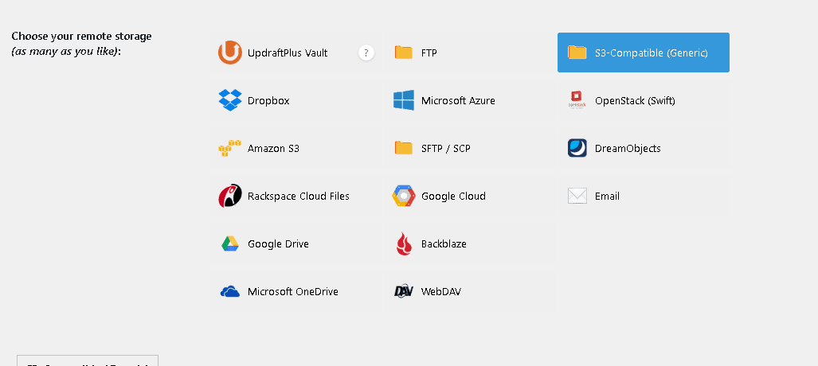
Task: Pick the Google Drive label
Action: point(278,244)
